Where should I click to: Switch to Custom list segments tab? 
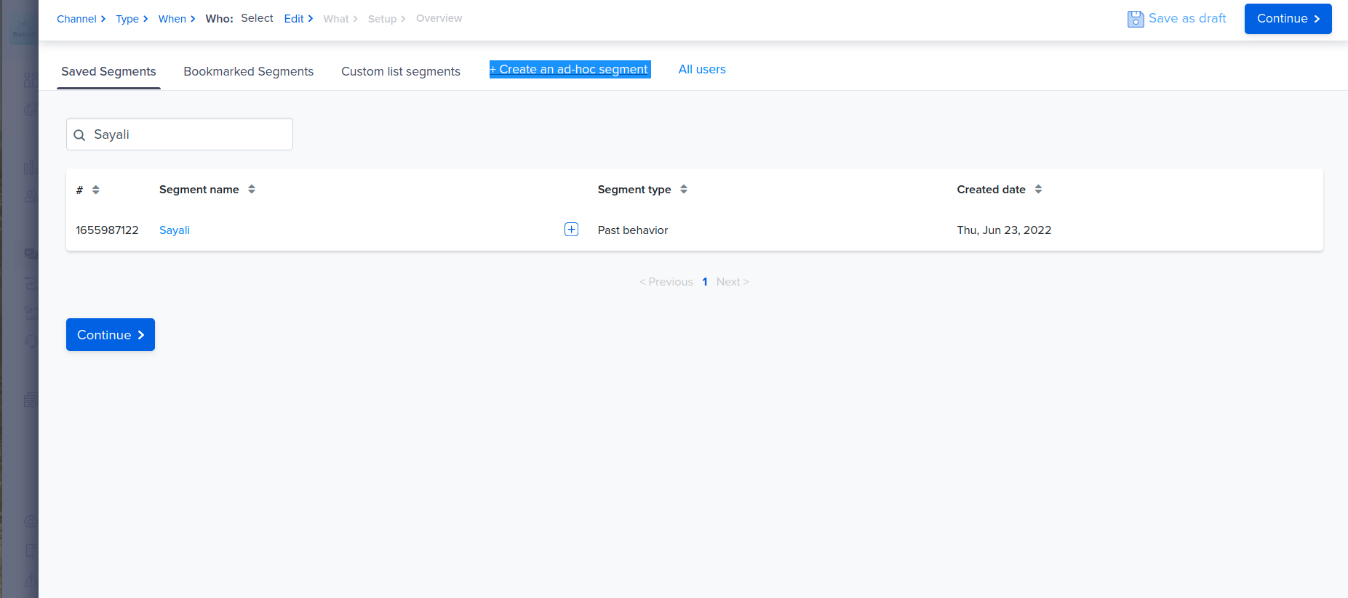click(x=401, y=71)
